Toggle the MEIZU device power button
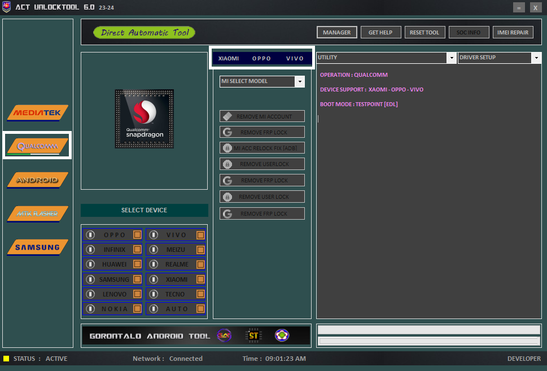This screenshot has width=547, height=371. tap(154, 250)
